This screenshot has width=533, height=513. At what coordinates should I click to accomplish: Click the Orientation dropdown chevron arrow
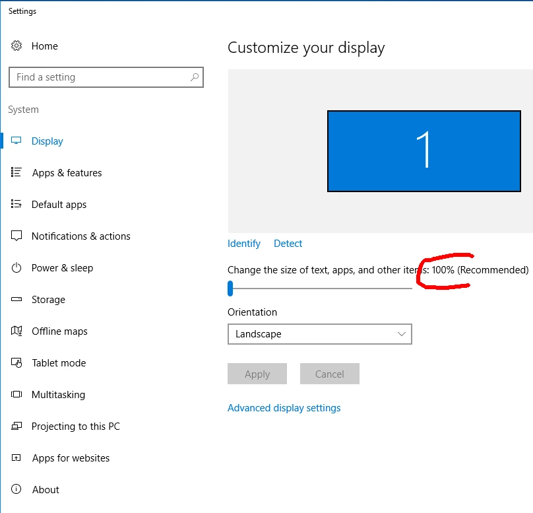pyautogui.click(x=402, y=334)
